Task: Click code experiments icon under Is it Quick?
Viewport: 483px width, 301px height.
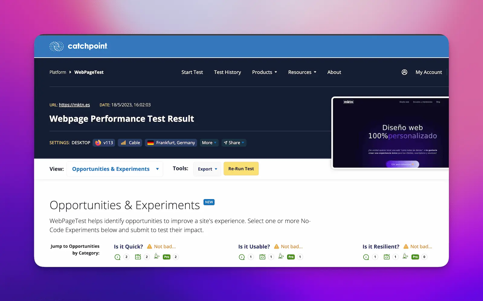Action: 138,257
